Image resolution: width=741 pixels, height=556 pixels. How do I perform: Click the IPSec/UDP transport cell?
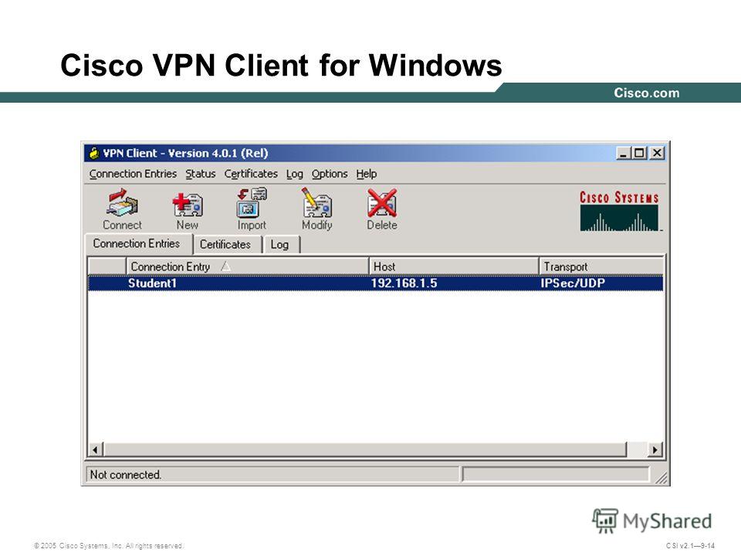(x=573, y=283)
